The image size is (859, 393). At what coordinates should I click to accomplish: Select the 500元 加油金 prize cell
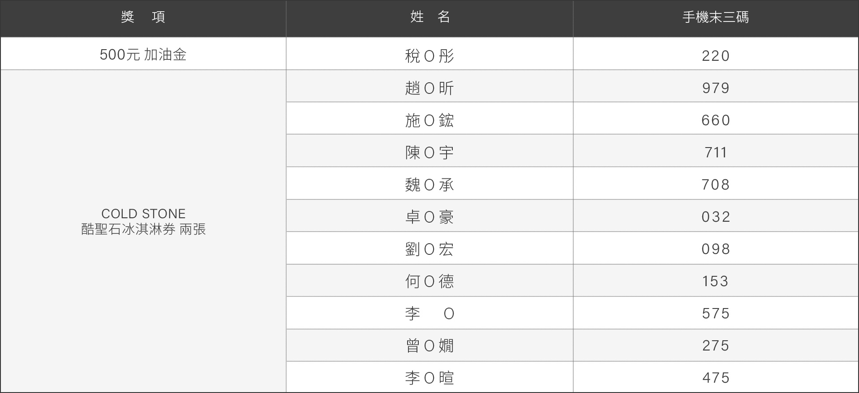point(143,55)
